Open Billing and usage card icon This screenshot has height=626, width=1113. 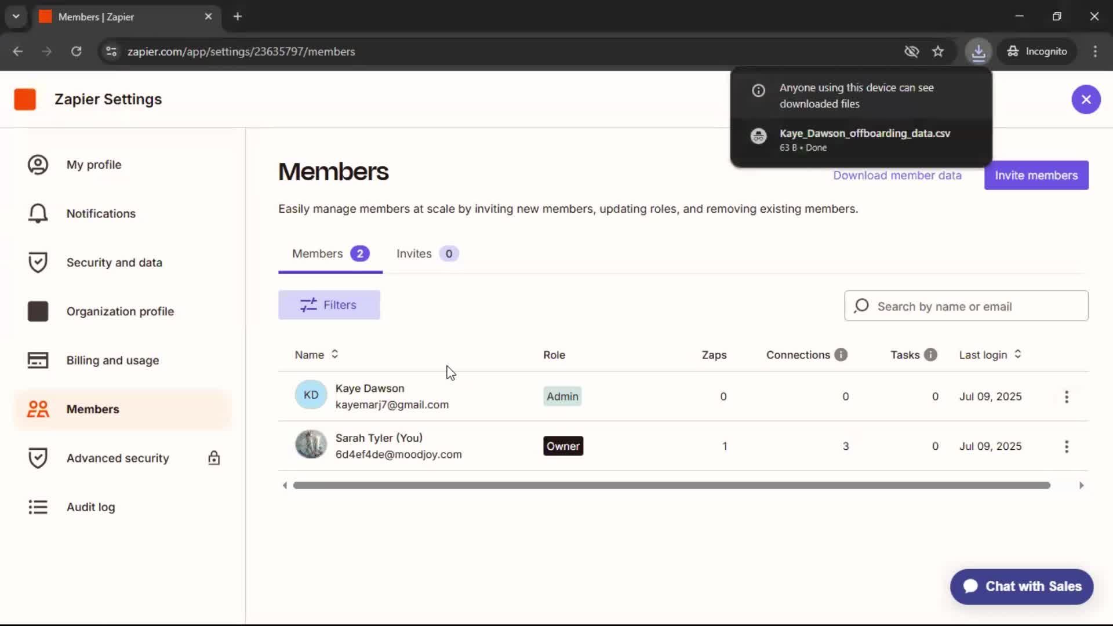[38, 360]
